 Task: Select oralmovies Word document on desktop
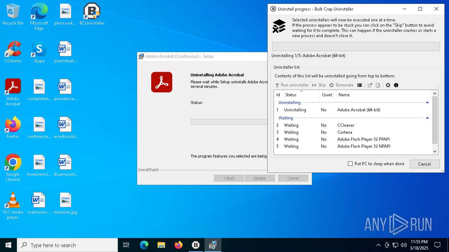click(x=39, y=203)
